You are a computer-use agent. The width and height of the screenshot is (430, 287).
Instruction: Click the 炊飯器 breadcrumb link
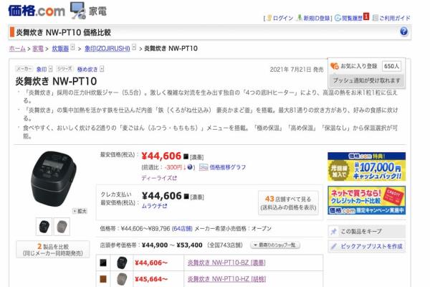[60, 49]
